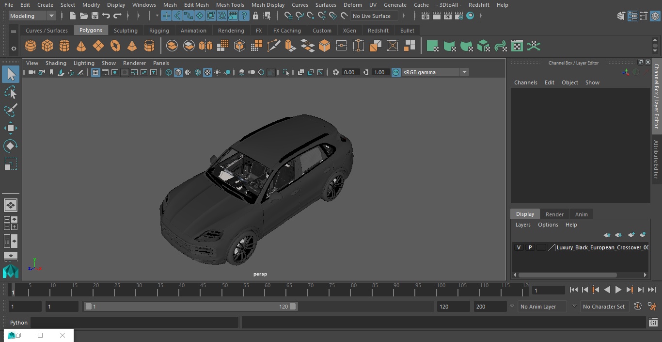Open the Mesh Tools menu

pos(230,5)
